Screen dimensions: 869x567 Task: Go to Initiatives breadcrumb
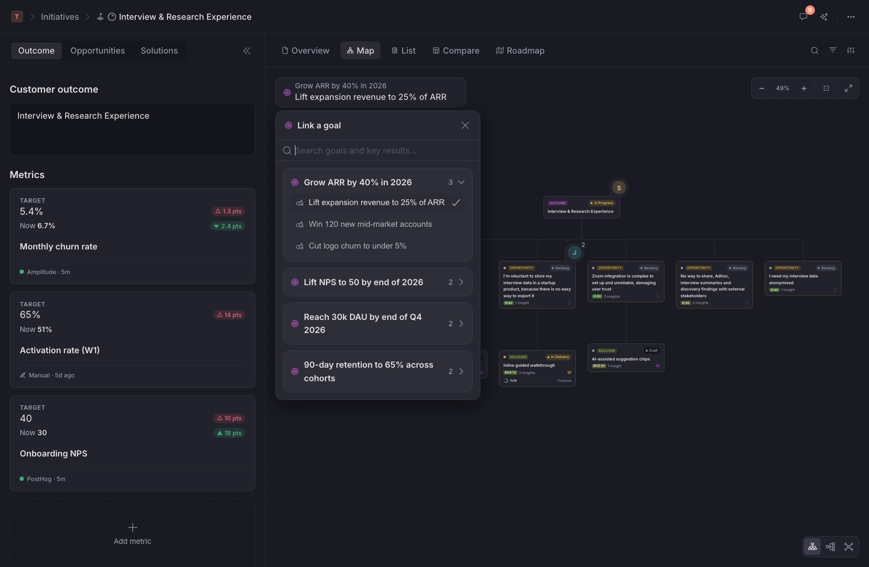[60, 17]
